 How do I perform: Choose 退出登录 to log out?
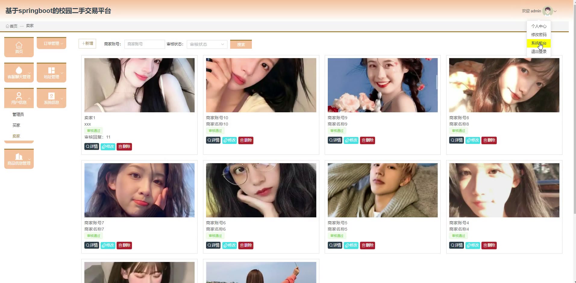pyautogui.click(x=539, y=51)
